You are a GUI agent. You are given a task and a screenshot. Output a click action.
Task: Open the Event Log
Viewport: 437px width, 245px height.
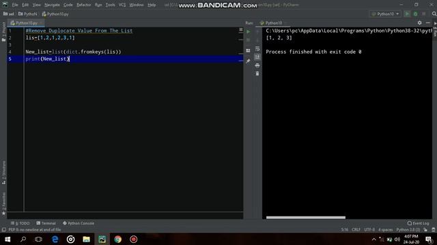click(x=418, y=223)
